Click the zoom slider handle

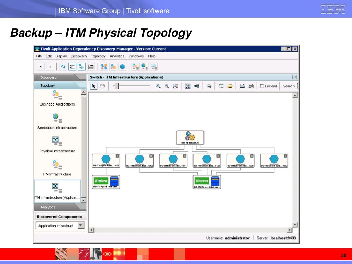tap(117, 86)
